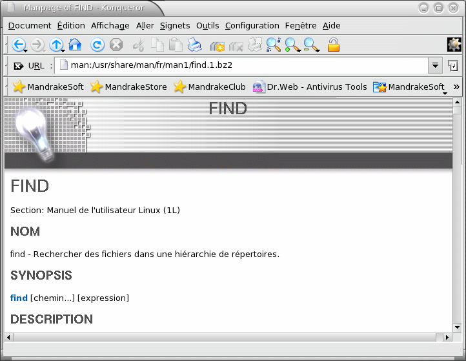Image resolution: width=466 pixels, height=361 pixels.
Task: Open the MandrakeStore bookmark
Action: 128,87
